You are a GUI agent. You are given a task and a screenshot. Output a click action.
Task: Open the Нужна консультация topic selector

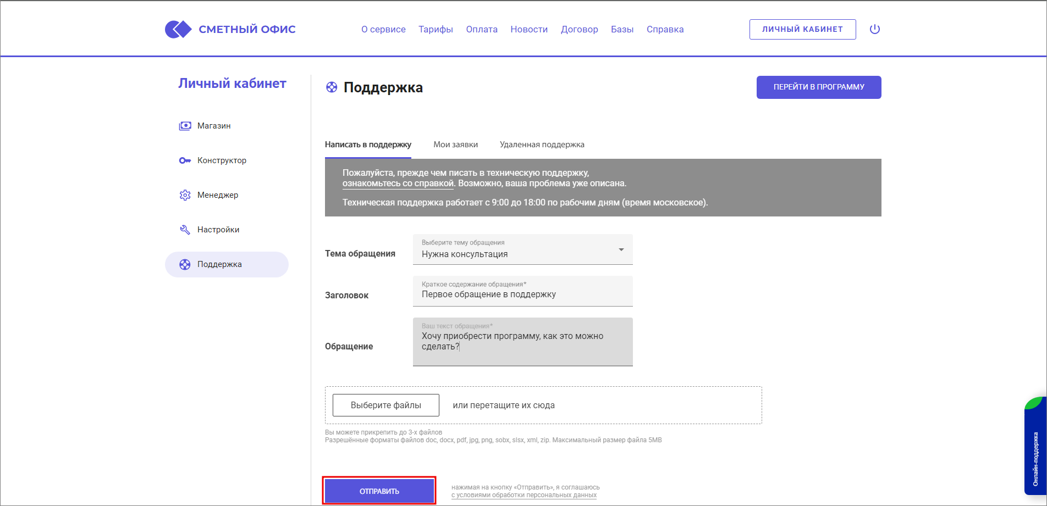click(x=517, y=253)
